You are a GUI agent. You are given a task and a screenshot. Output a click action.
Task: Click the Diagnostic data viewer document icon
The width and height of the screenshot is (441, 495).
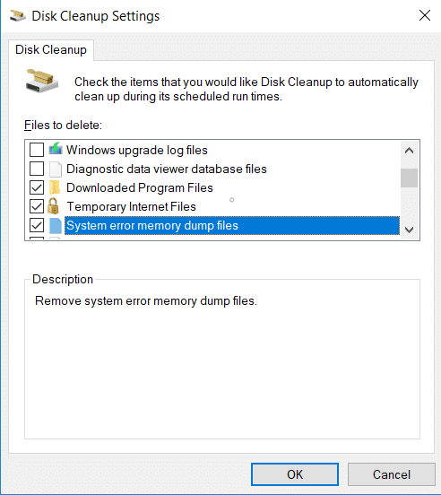point(56,169)
